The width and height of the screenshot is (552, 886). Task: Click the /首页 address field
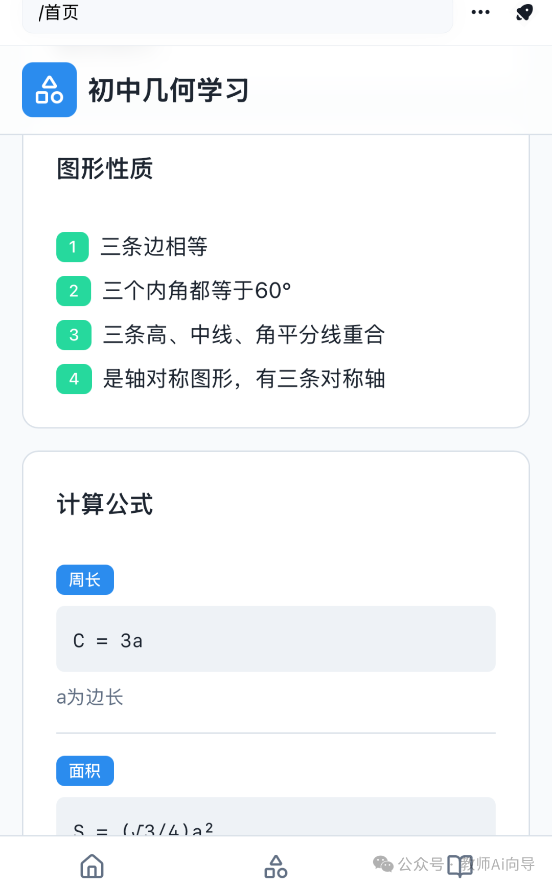(x=237, y=13)
